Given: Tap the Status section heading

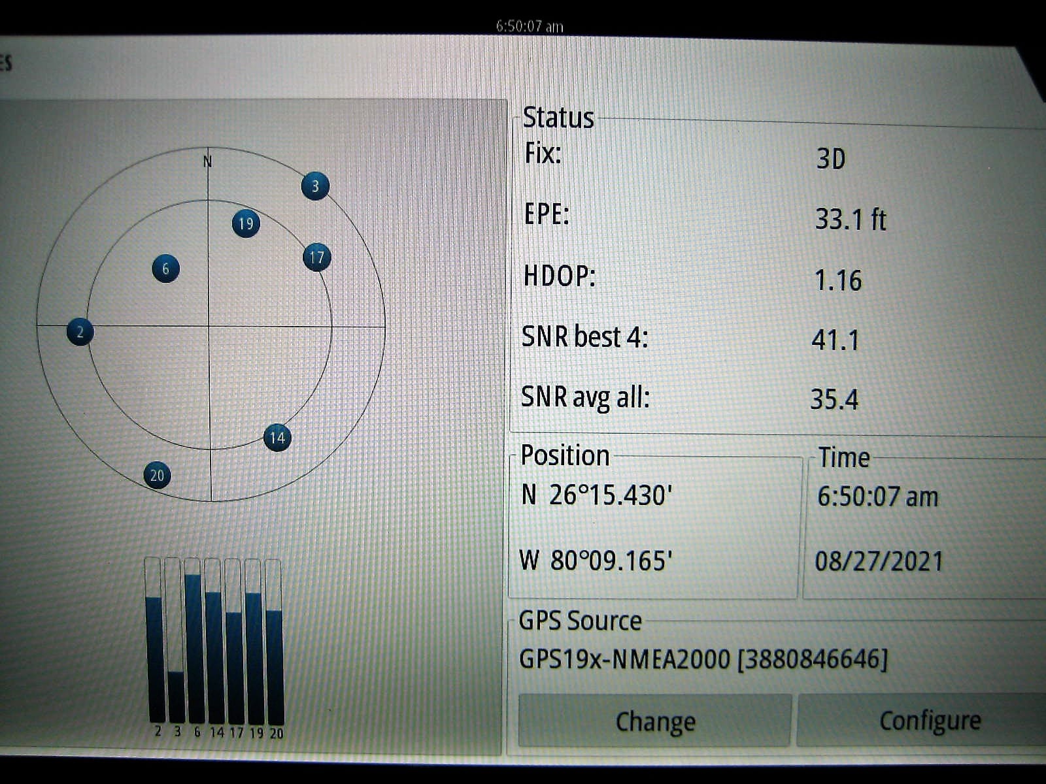Looking at the screenshot, I should click(558, 118).
